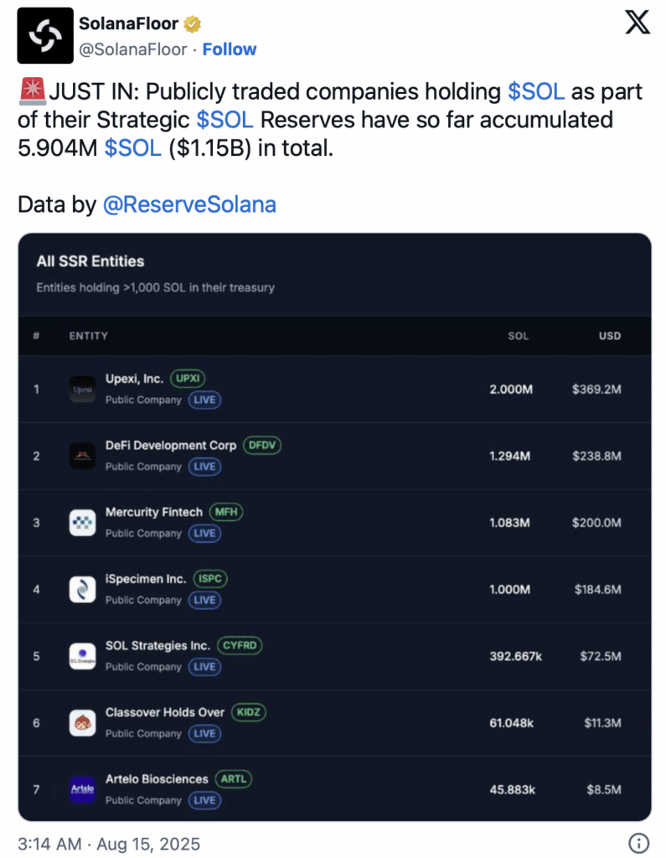This screenshot has height=858, width=666.
Task: Click the UPXI ticker badge
Action: [x=188, y=378]
